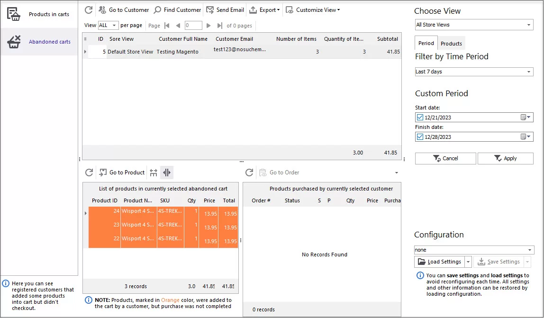544x318 pixels.
Task: Click the Load Settings button
Action: tap(439, 262)
